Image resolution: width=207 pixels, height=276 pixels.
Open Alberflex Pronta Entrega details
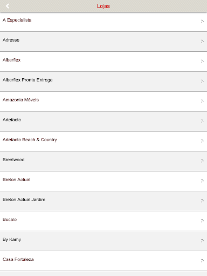(x=103, y=81)
